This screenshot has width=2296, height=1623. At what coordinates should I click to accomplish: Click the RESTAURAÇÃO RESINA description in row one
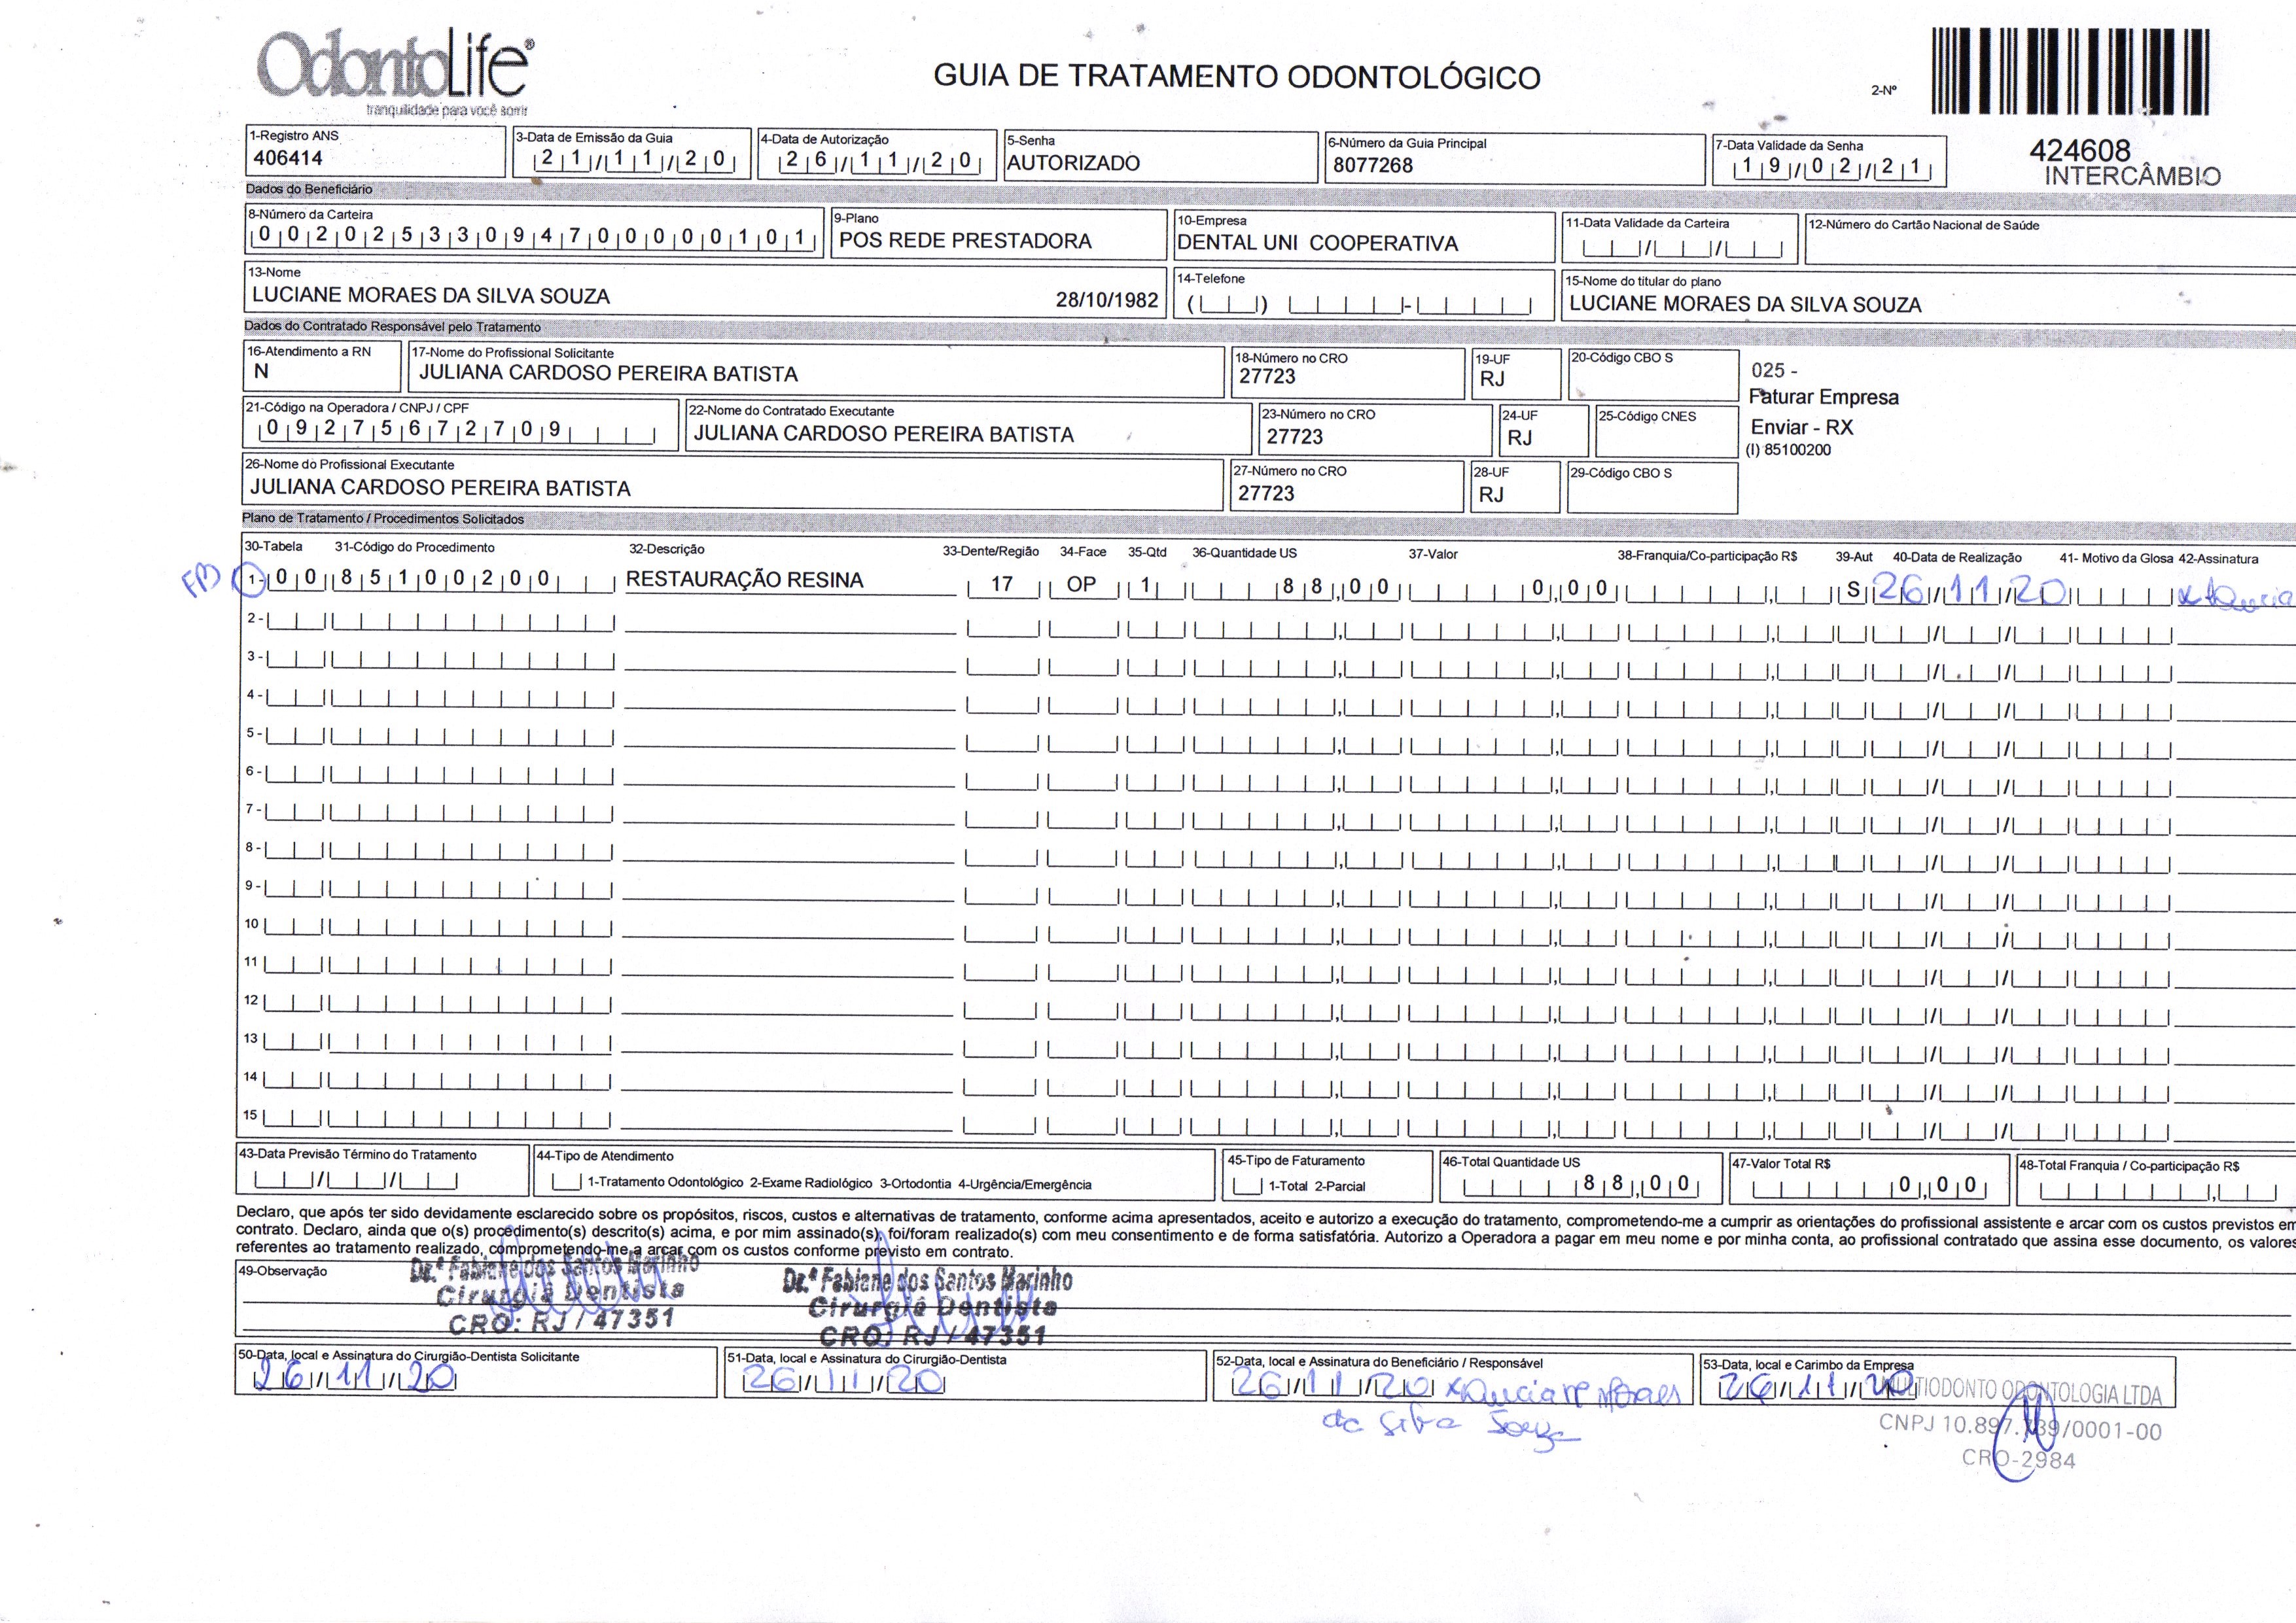744,580
